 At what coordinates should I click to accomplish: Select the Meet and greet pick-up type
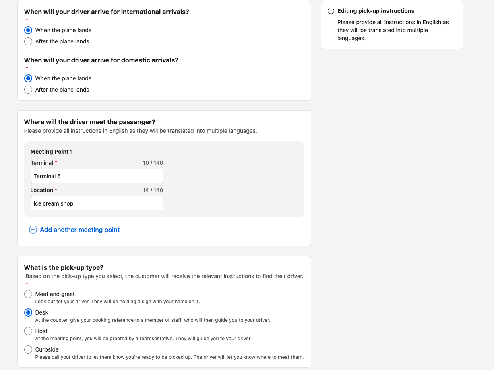[28, 294]
